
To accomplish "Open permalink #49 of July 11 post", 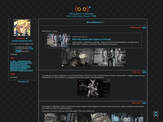I will click(x=144, y=72).
